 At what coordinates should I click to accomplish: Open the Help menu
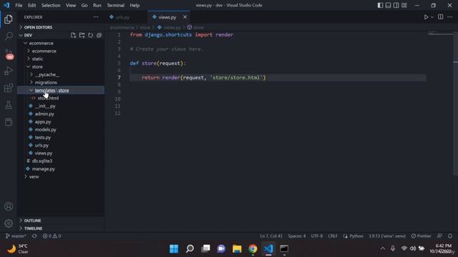pyautogui.click(x=135, y=5)
